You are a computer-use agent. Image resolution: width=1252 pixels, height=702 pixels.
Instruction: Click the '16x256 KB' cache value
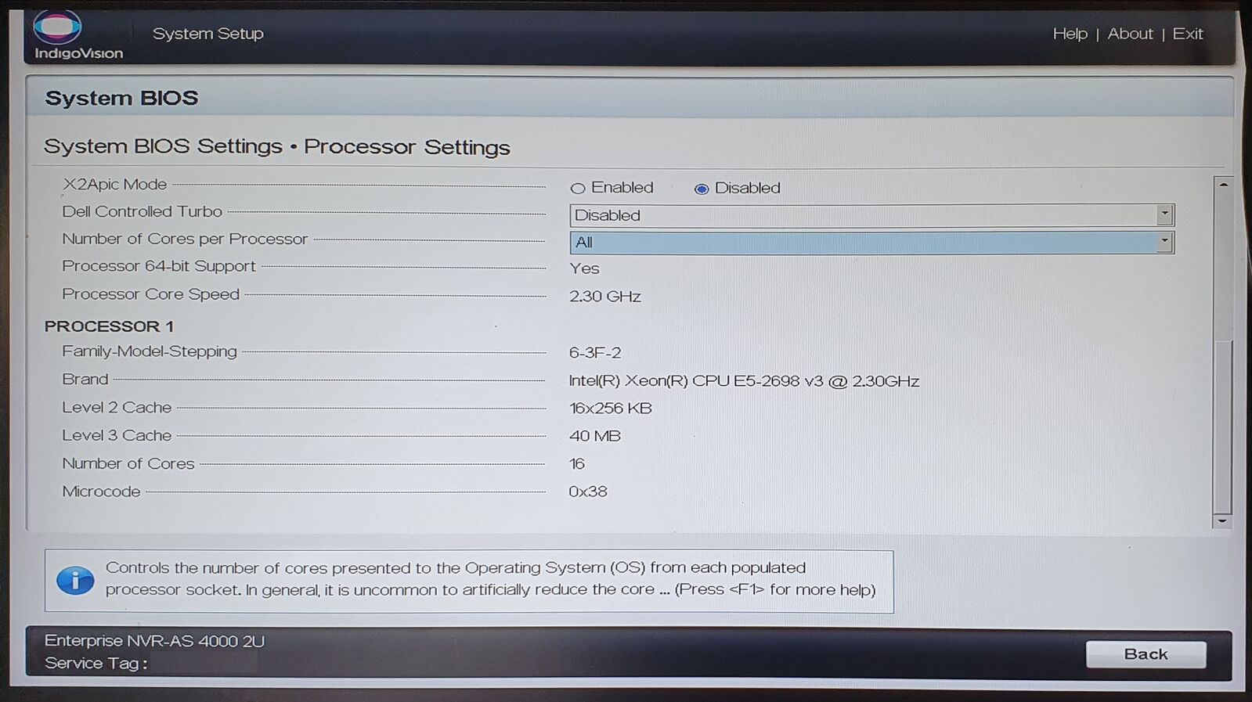[610, 409]
